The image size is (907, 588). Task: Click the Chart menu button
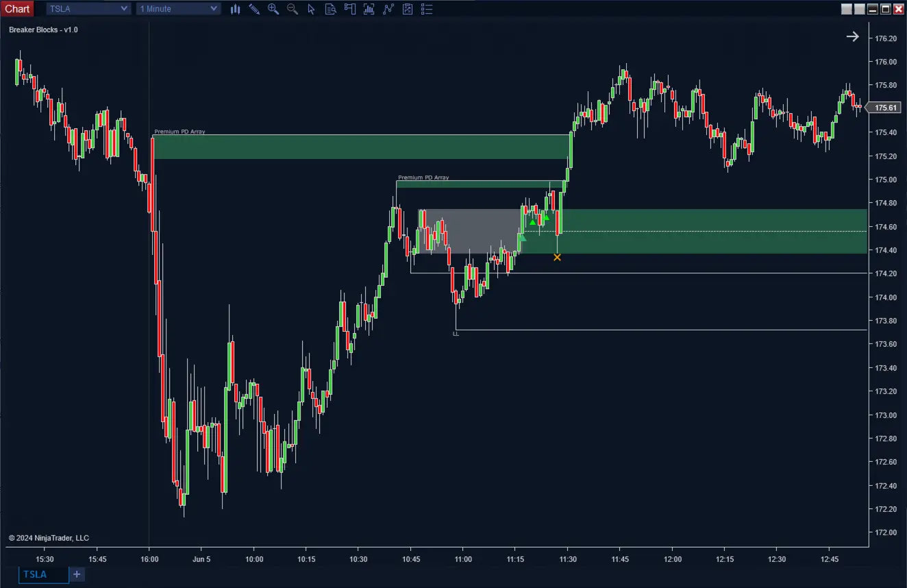point(17,9)
